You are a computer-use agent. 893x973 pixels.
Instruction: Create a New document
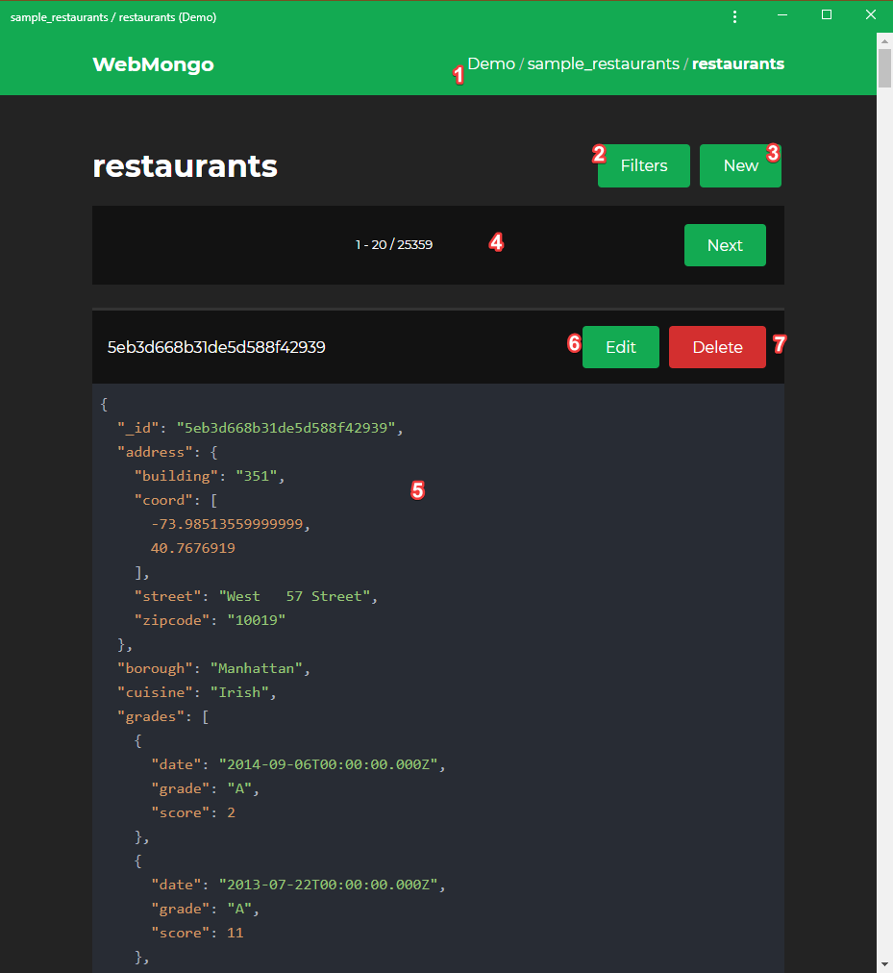pyautogui.click(x=740, y=165)
